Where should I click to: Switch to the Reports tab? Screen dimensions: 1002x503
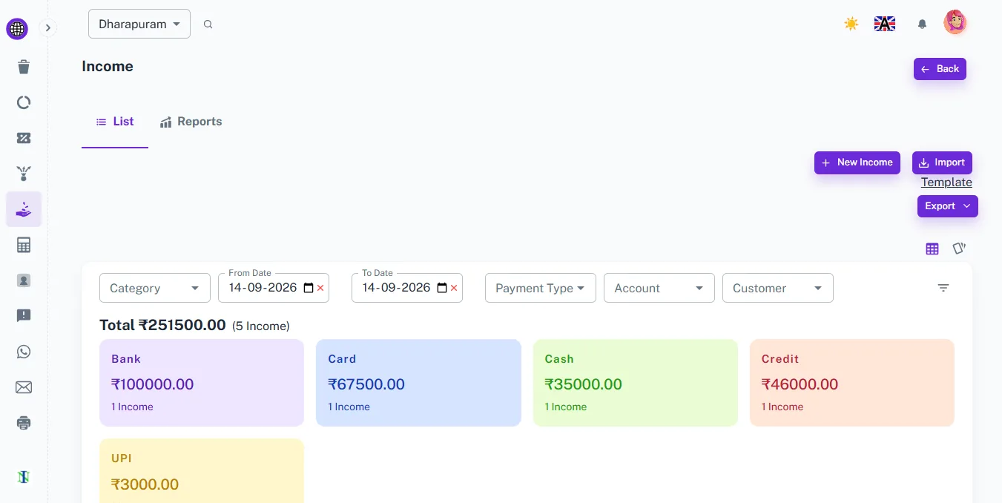191,122
